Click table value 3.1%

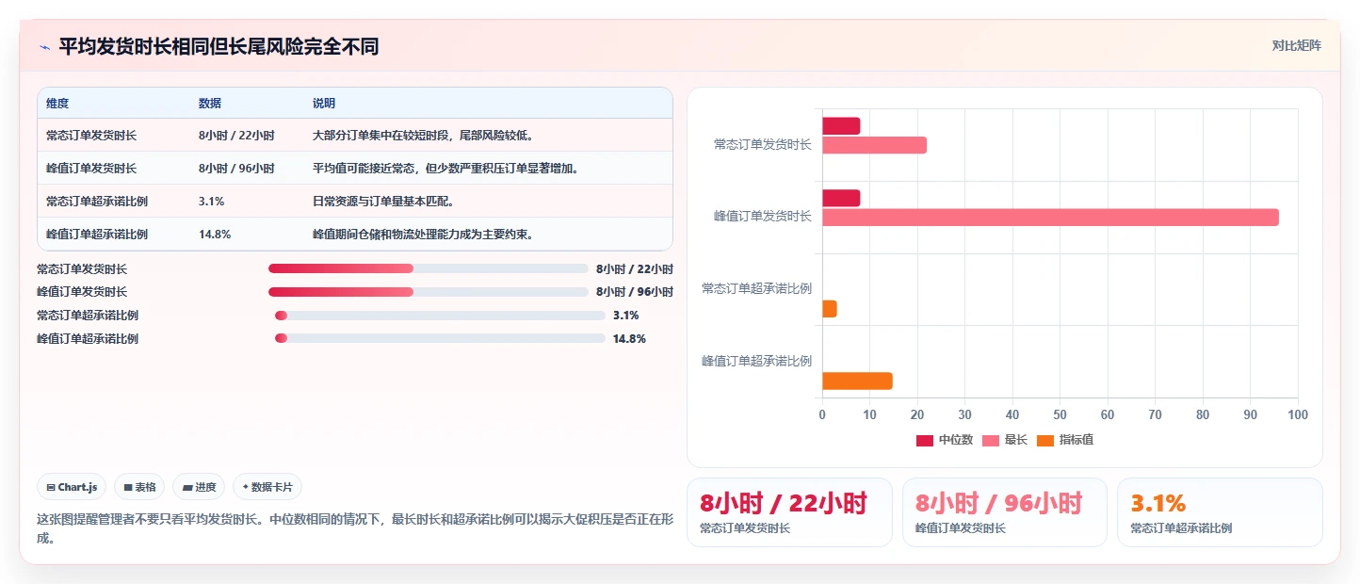click(211, 202)
